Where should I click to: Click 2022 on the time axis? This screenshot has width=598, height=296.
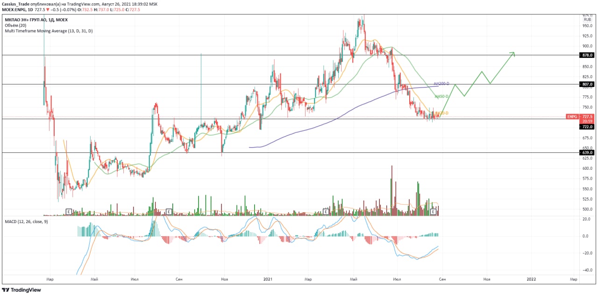click(x=531, y=279)
